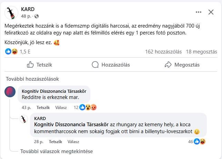View the 12 reactions on first comment
This screenshot has width=222, height=159.
(85, 107)
